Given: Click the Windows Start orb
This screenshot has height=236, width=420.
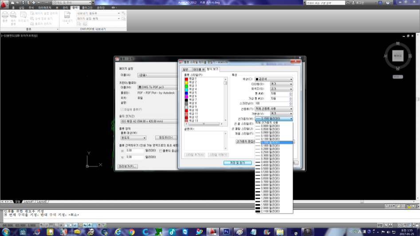Looking at the screenshot, I should pyautogui.click(x=6, y=232).
